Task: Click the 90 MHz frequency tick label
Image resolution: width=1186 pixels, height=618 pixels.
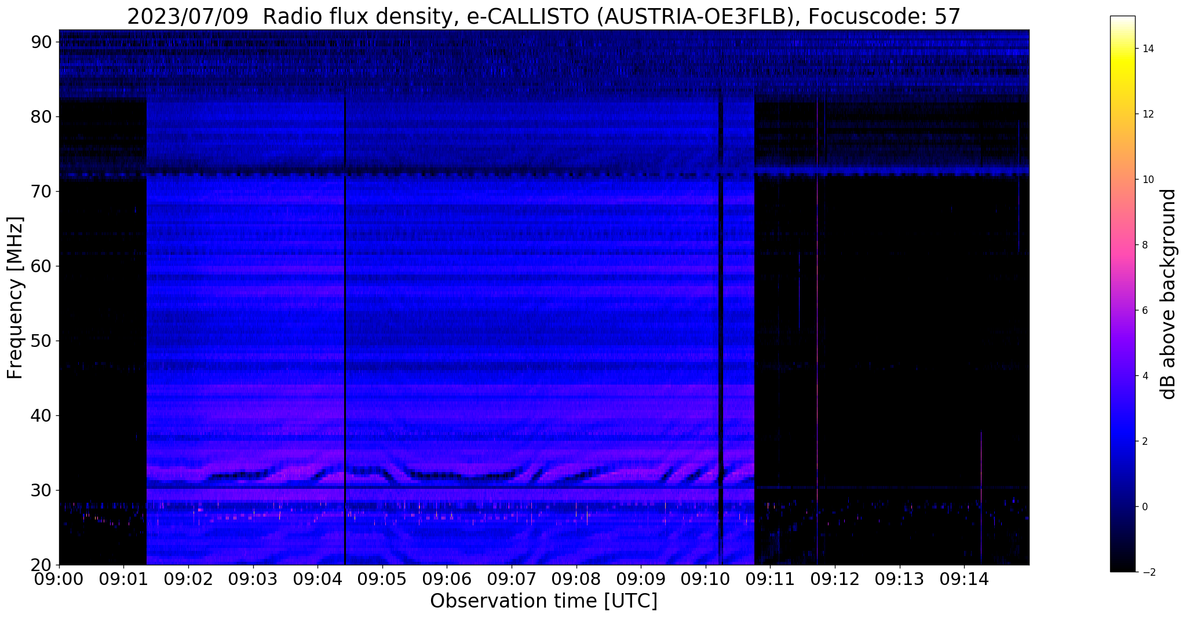Action: click(x=42, y=42)
